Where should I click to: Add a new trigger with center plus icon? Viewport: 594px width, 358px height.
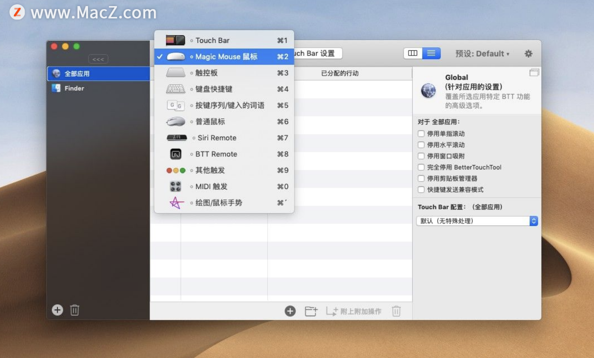click(x=290, y=311)
